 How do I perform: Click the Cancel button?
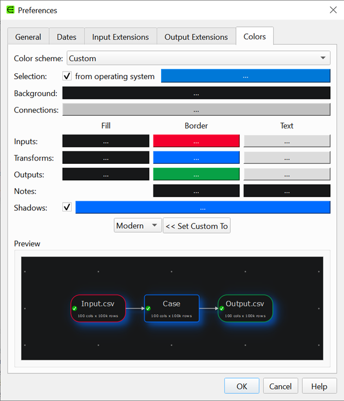pyautogui.click(x=281, y=386)
